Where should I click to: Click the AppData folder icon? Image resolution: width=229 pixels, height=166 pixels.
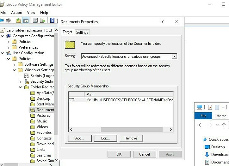[33, 93]
